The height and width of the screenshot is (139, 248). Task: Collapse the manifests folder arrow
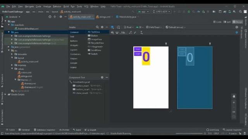tap(9, 25)
